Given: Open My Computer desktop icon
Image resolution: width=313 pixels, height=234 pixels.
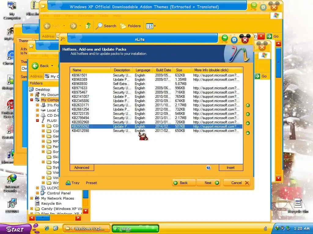Looking at the screenshot, I should 12,10.
